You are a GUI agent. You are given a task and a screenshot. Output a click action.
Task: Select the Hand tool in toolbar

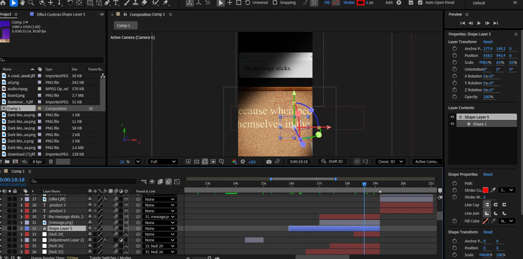pos(22,3)
